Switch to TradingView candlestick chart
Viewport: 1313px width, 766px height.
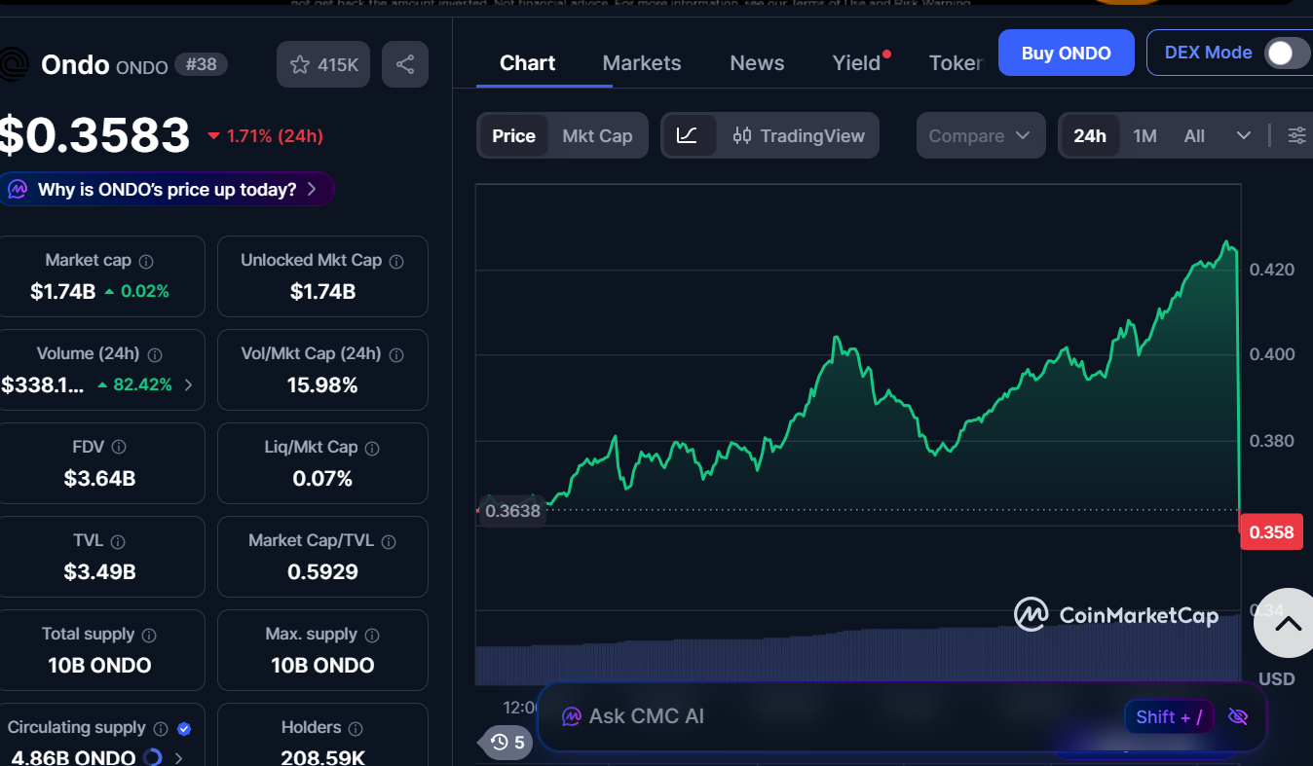tap(799, 135)
